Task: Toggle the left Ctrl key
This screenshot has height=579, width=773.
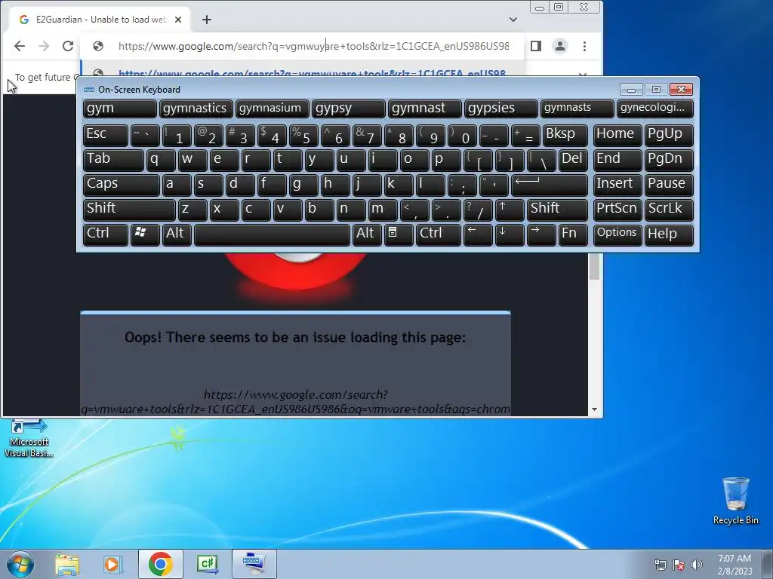Action: [106, 234]
